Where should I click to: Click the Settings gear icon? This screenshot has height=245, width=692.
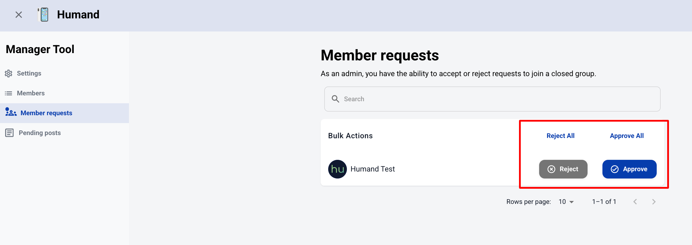pos(8,73)
